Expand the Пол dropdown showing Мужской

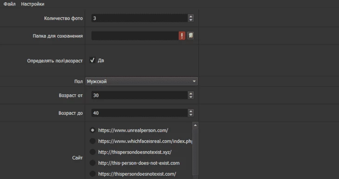click(142, 81)
